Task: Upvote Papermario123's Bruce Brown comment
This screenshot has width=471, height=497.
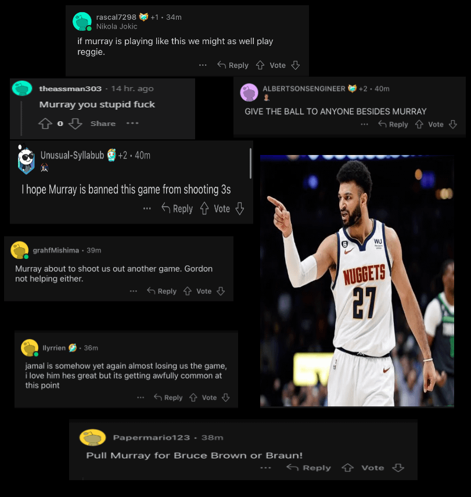Action: 347,467
